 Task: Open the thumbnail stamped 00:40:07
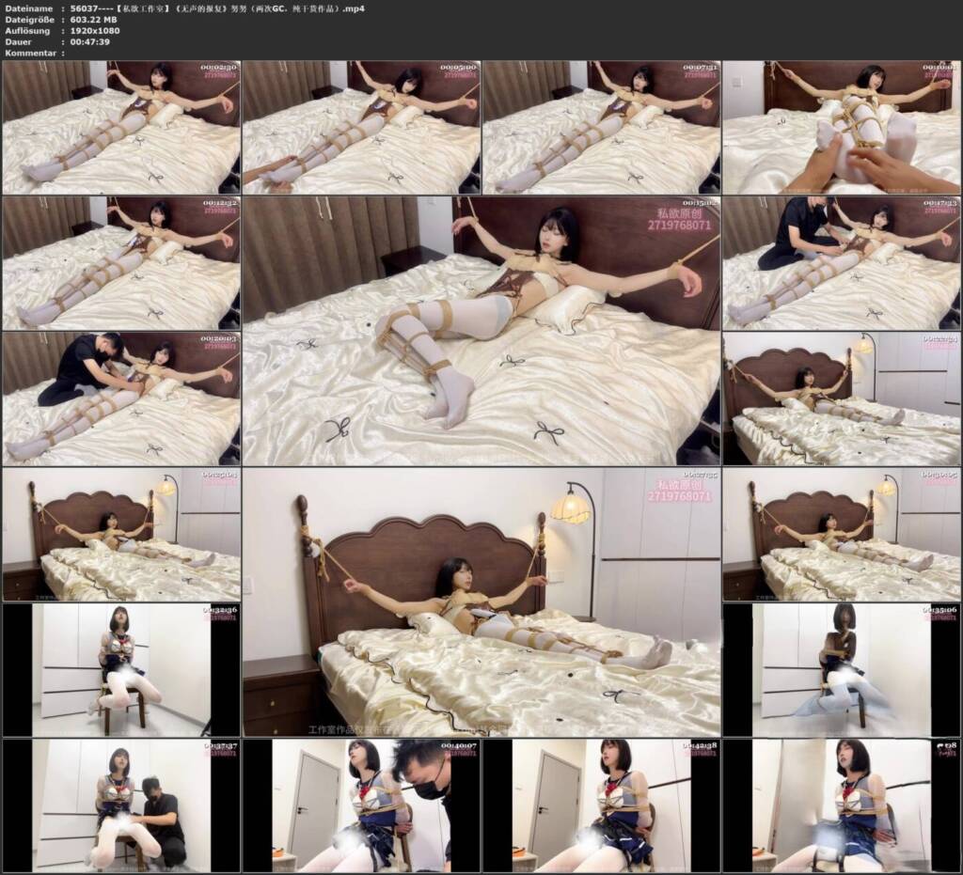pyautogui.click(x=361, y=805)
